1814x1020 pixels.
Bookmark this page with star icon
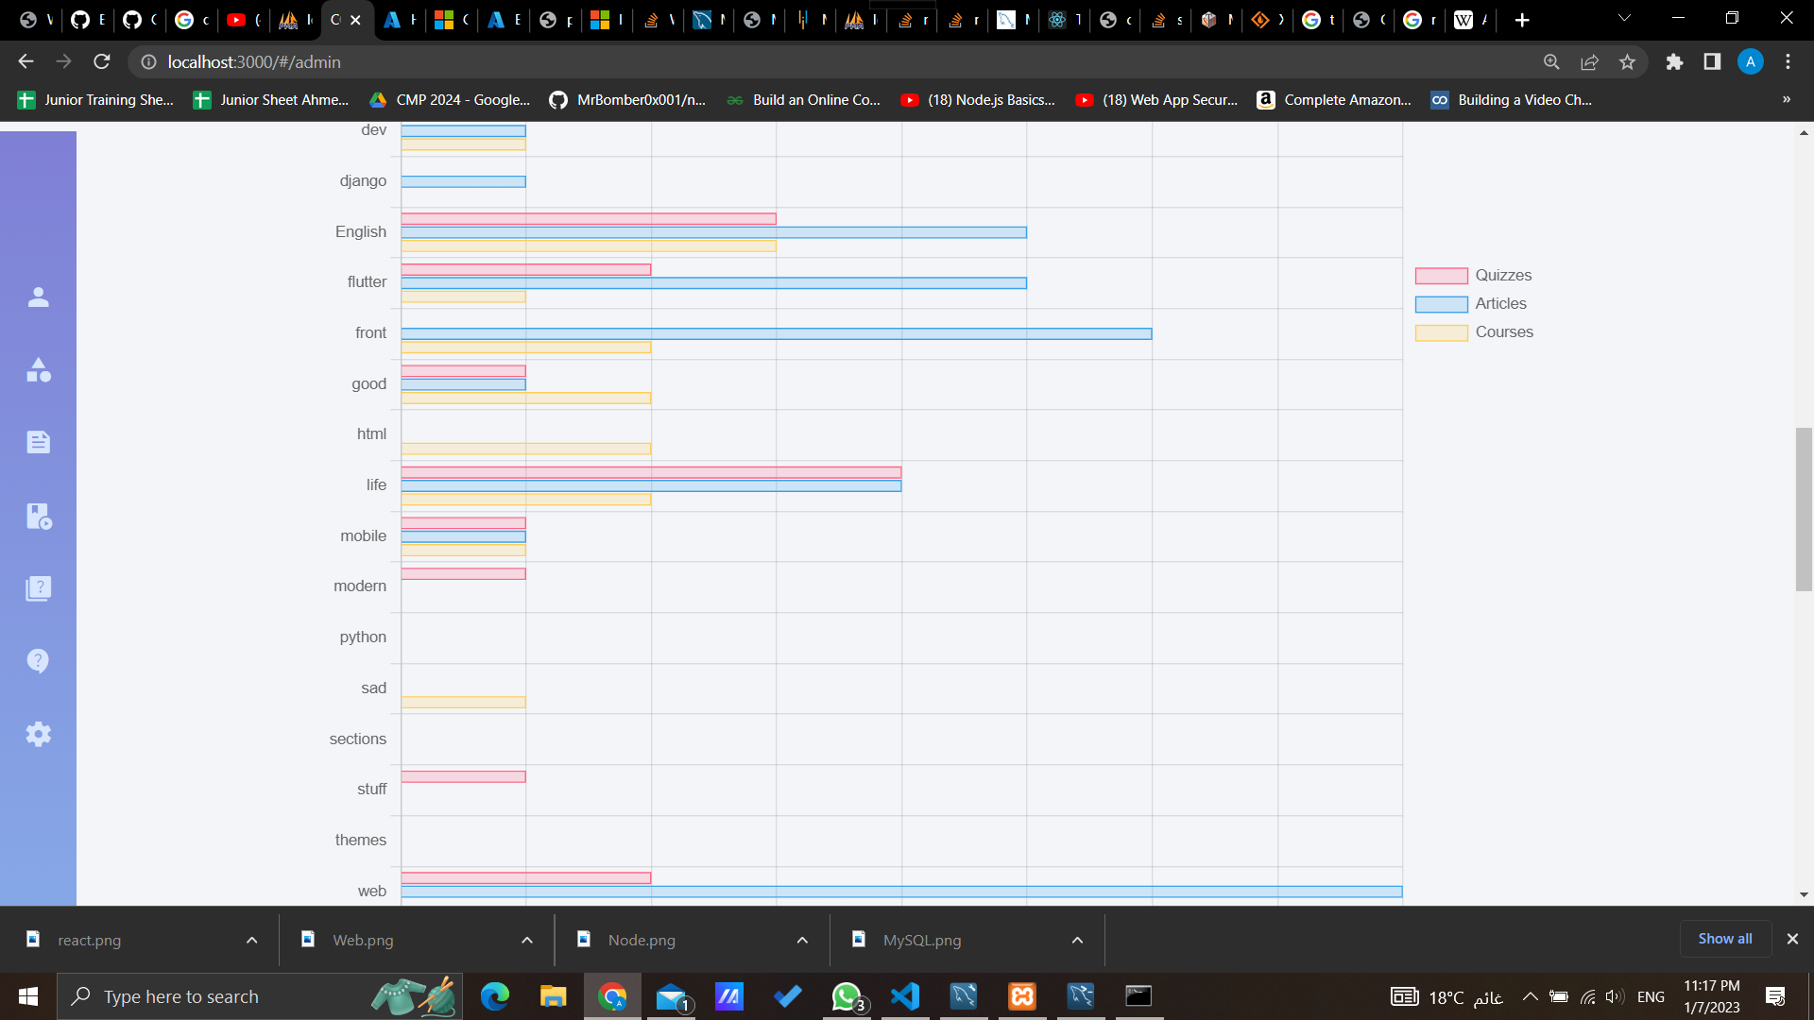1627,62
